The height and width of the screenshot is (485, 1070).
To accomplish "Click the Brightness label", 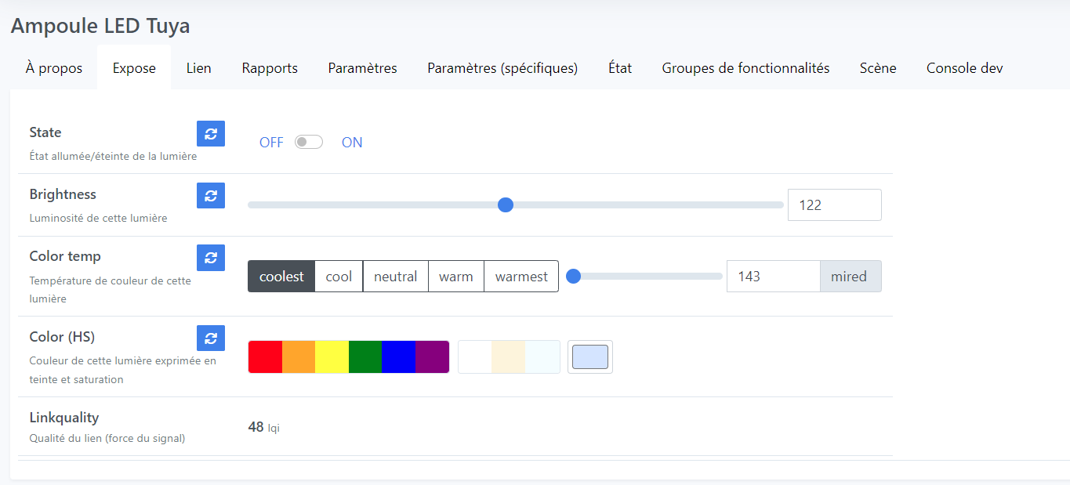I will pyautogui.click(x=63, y=194).
